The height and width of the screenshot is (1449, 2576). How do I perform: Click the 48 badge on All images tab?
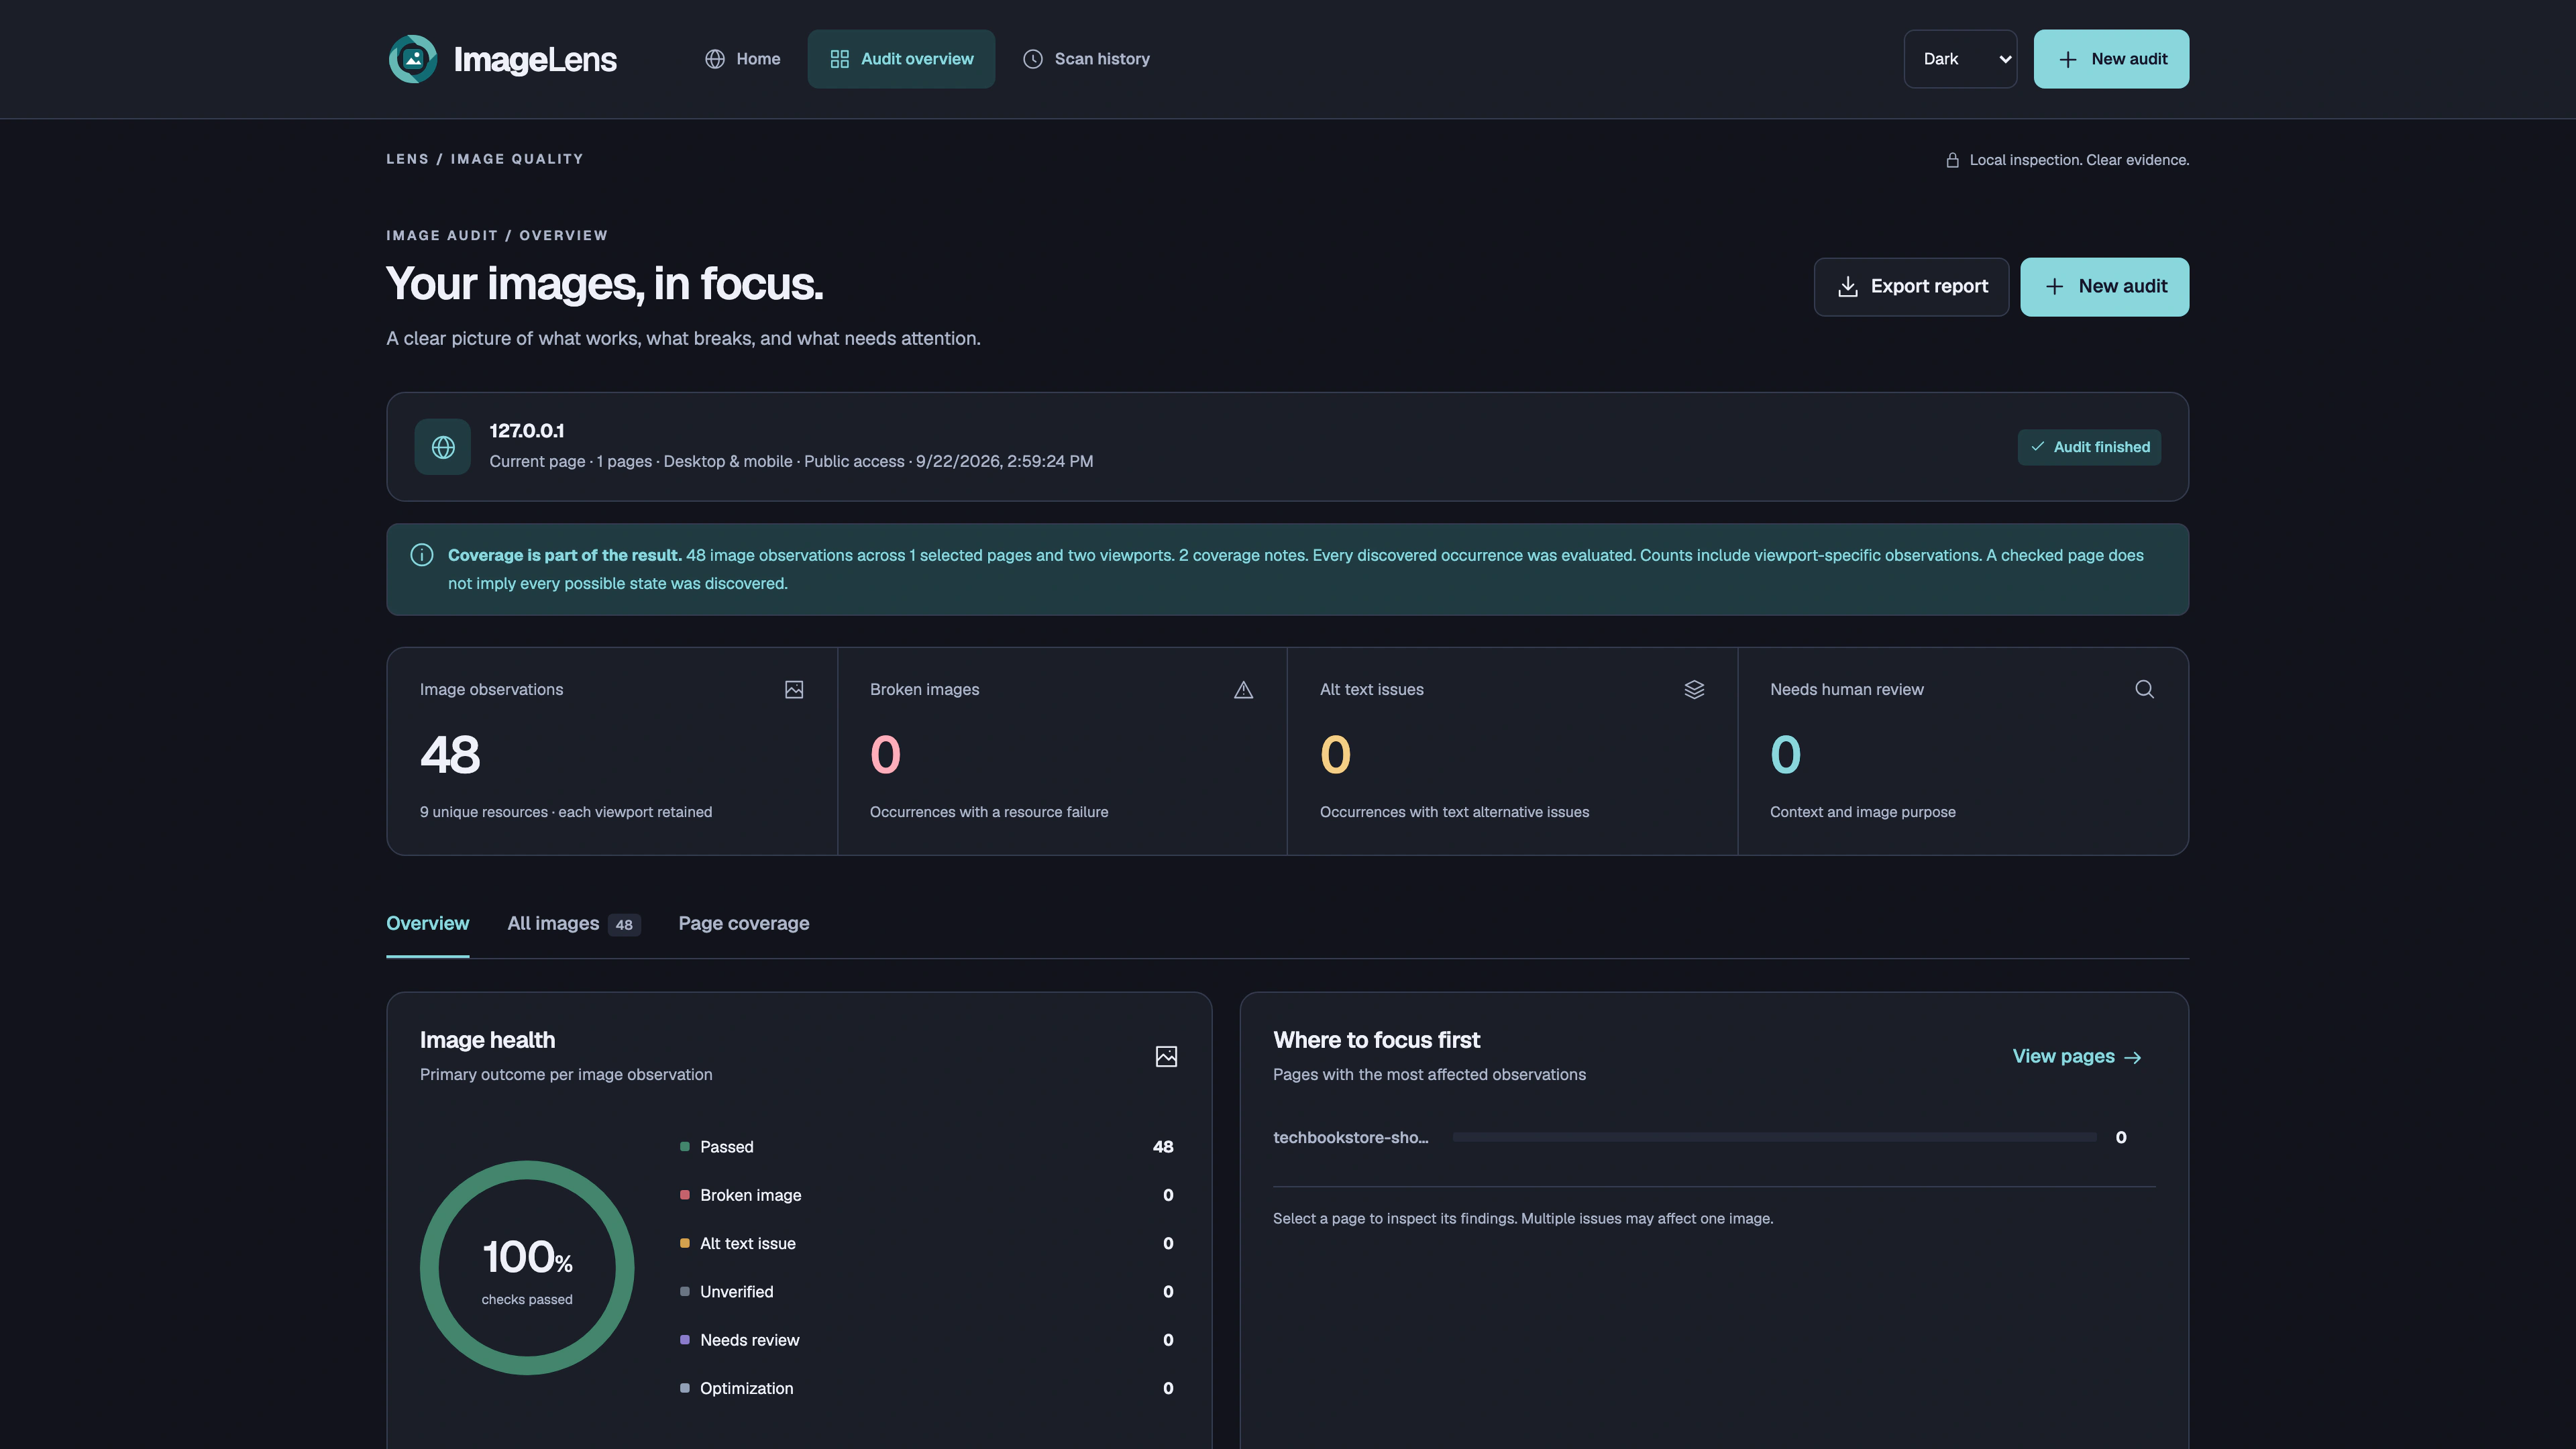(x=624, y=925)
